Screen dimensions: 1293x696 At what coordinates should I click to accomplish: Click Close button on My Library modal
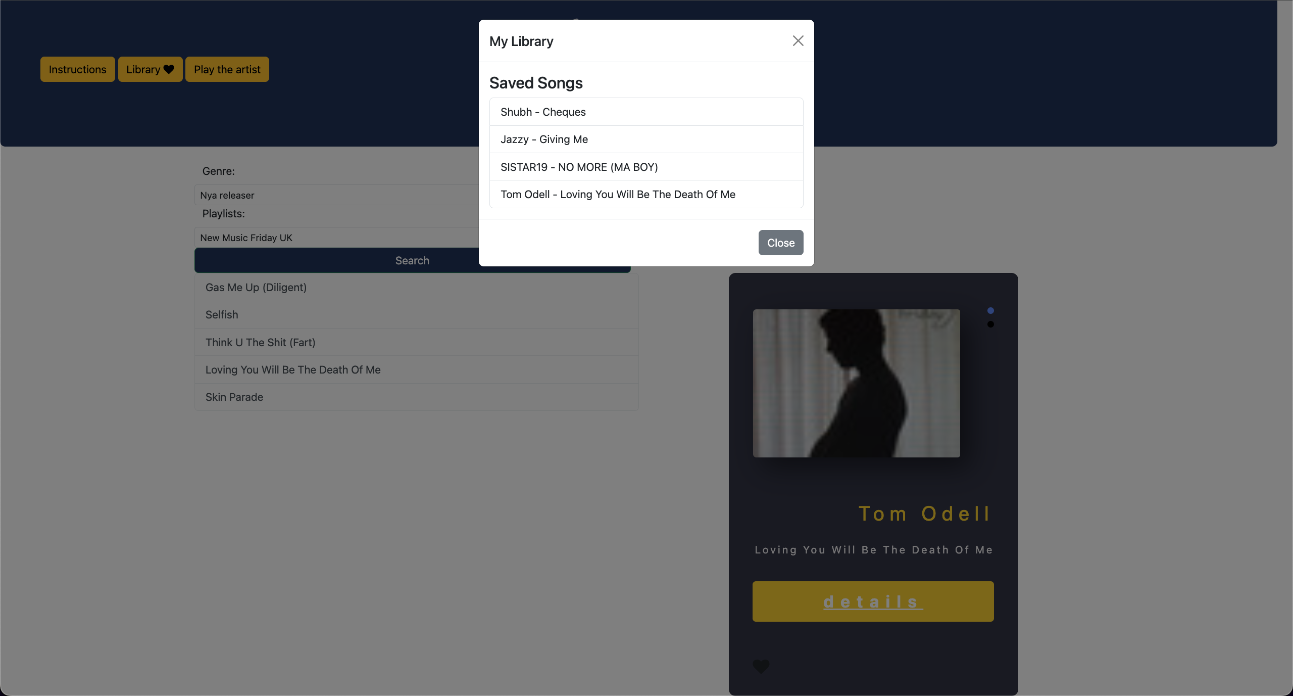click(x=780, y=242)
